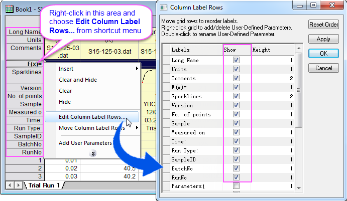The width and height of the screenshot is (347, 201).
Task: Select the row header for the Units label
Action: coord(24,40)
